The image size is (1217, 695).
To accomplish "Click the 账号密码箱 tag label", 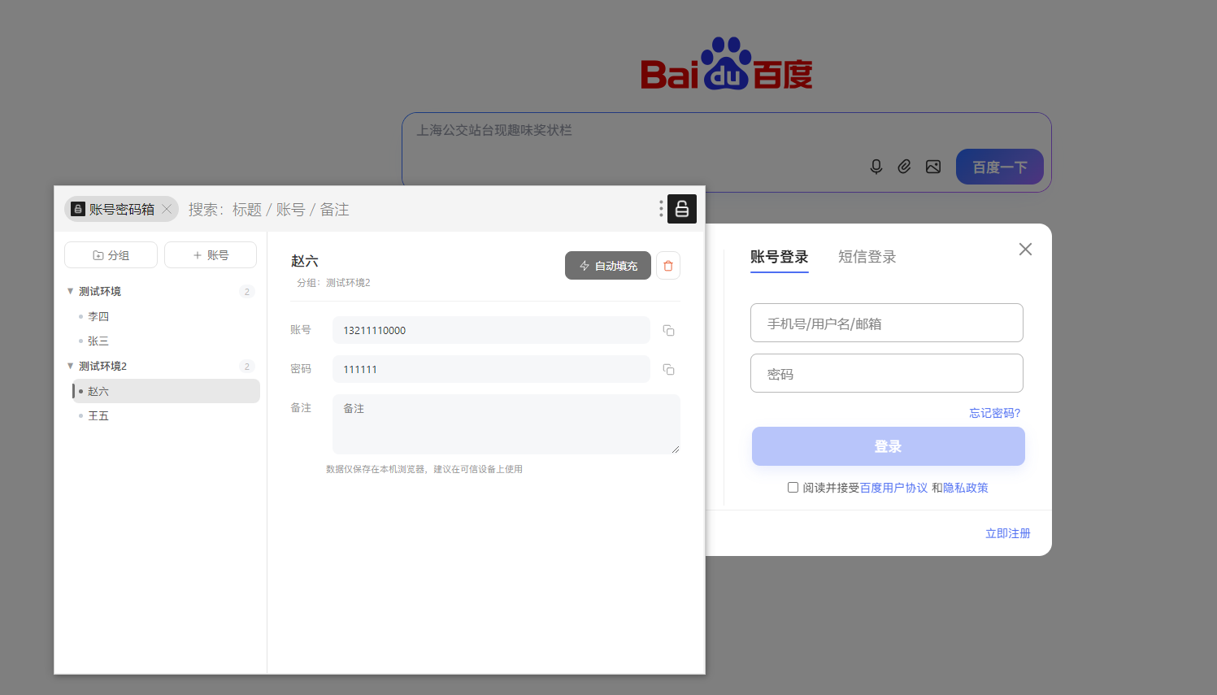I will point(121,209).
